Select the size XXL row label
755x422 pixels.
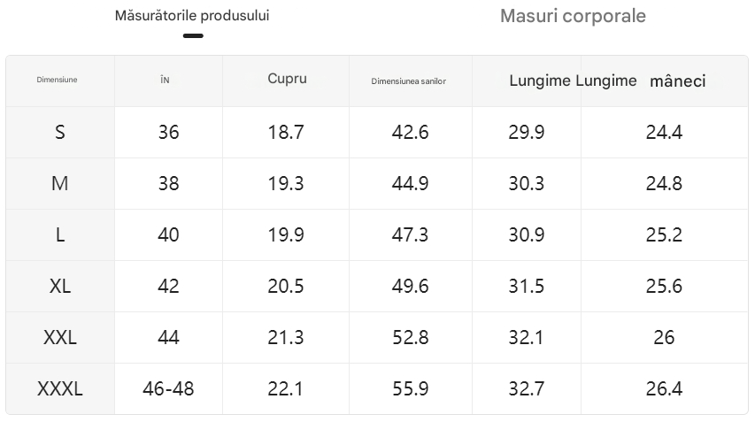pyautogui.click(x=59, y=337)
